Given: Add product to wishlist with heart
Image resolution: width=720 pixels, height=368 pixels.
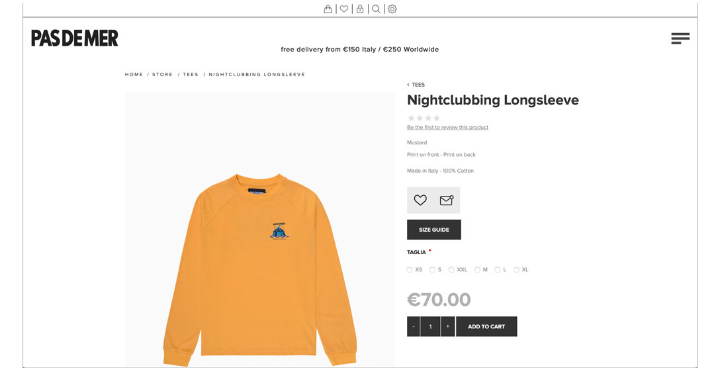Looking at the screenshot, I should point(420,200).
